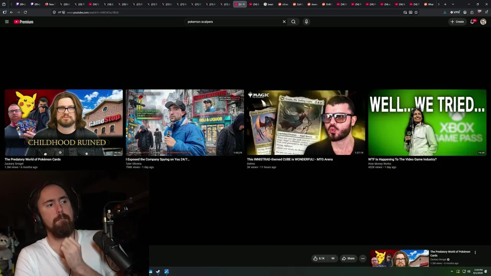Open the browser VPN button
The width and height of the screenshot is (491, 276).
455,12
